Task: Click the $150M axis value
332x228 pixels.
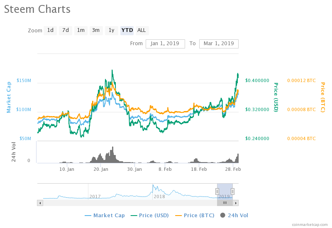Action: [24, 80]
